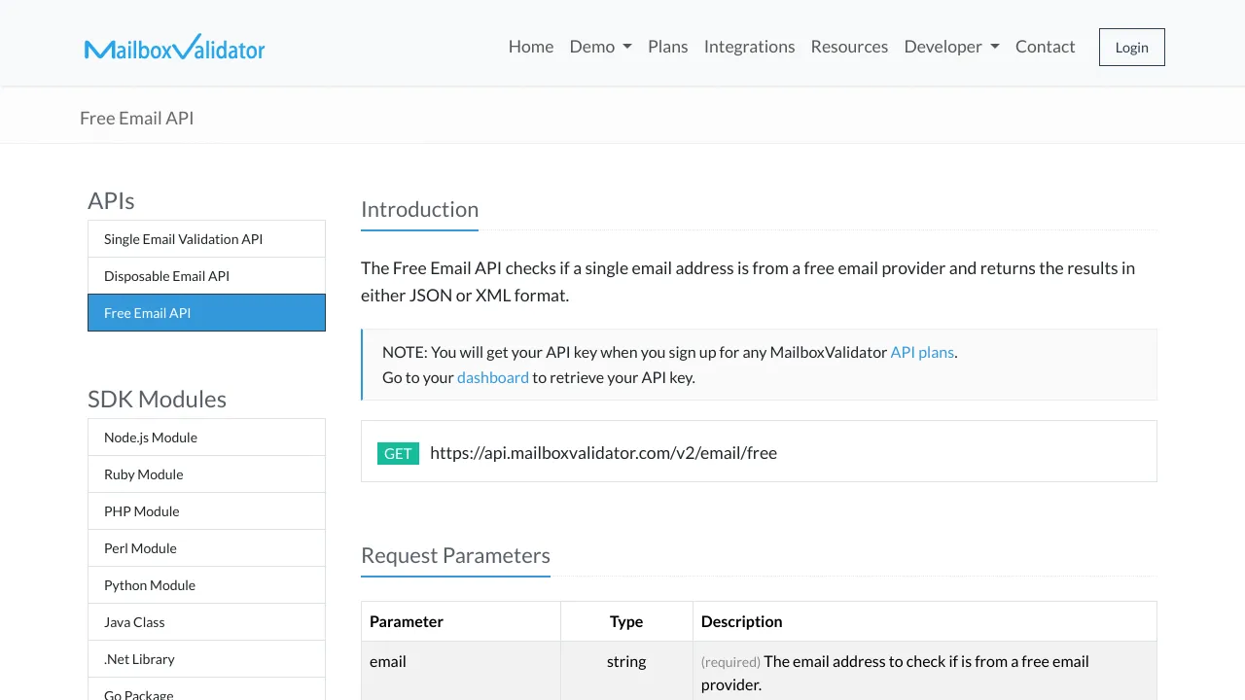Click the string type cell
This screenshot has height=700, width=1245.
[626, 673]
